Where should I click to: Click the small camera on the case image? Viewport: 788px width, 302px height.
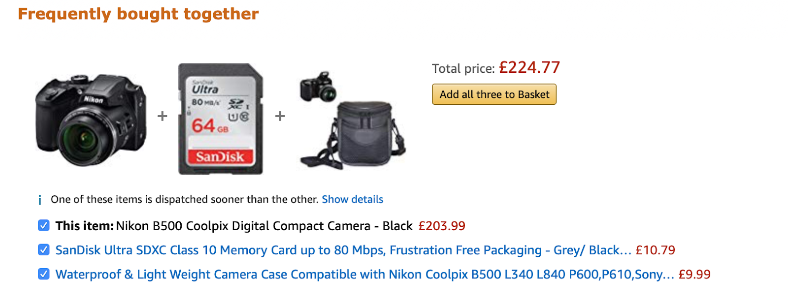pos(318,87)
